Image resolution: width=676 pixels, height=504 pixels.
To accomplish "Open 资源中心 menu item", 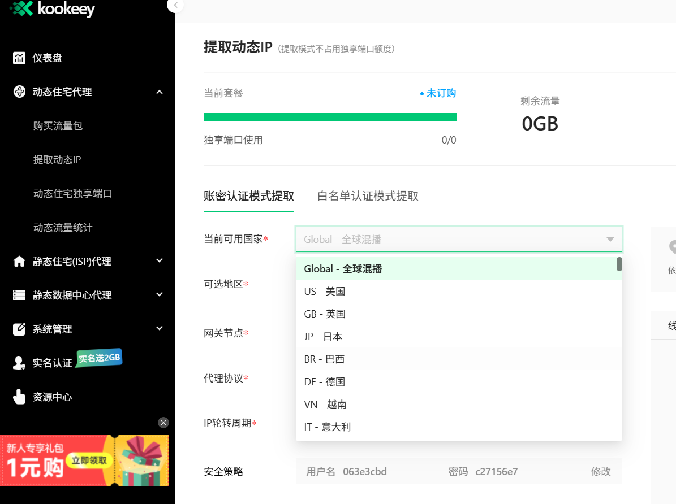I will click(x=52, y=397).
